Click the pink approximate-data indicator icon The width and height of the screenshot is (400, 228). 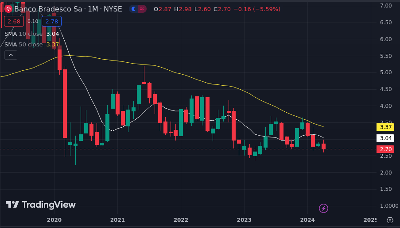tap(142, 9)
